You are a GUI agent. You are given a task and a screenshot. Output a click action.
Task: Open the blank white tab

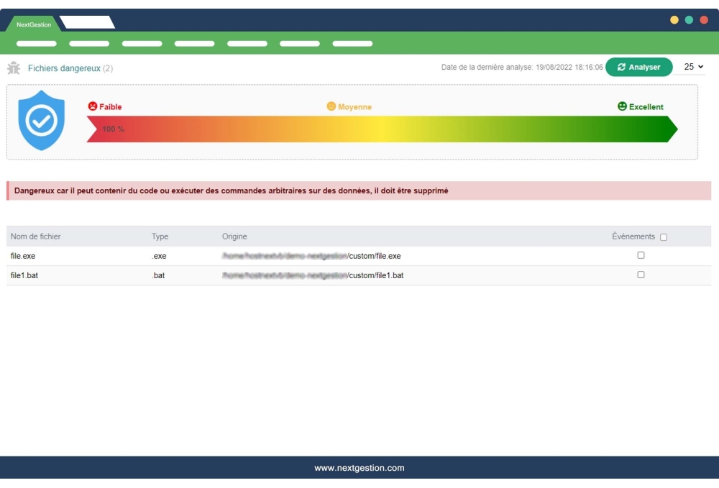point(87,23)
